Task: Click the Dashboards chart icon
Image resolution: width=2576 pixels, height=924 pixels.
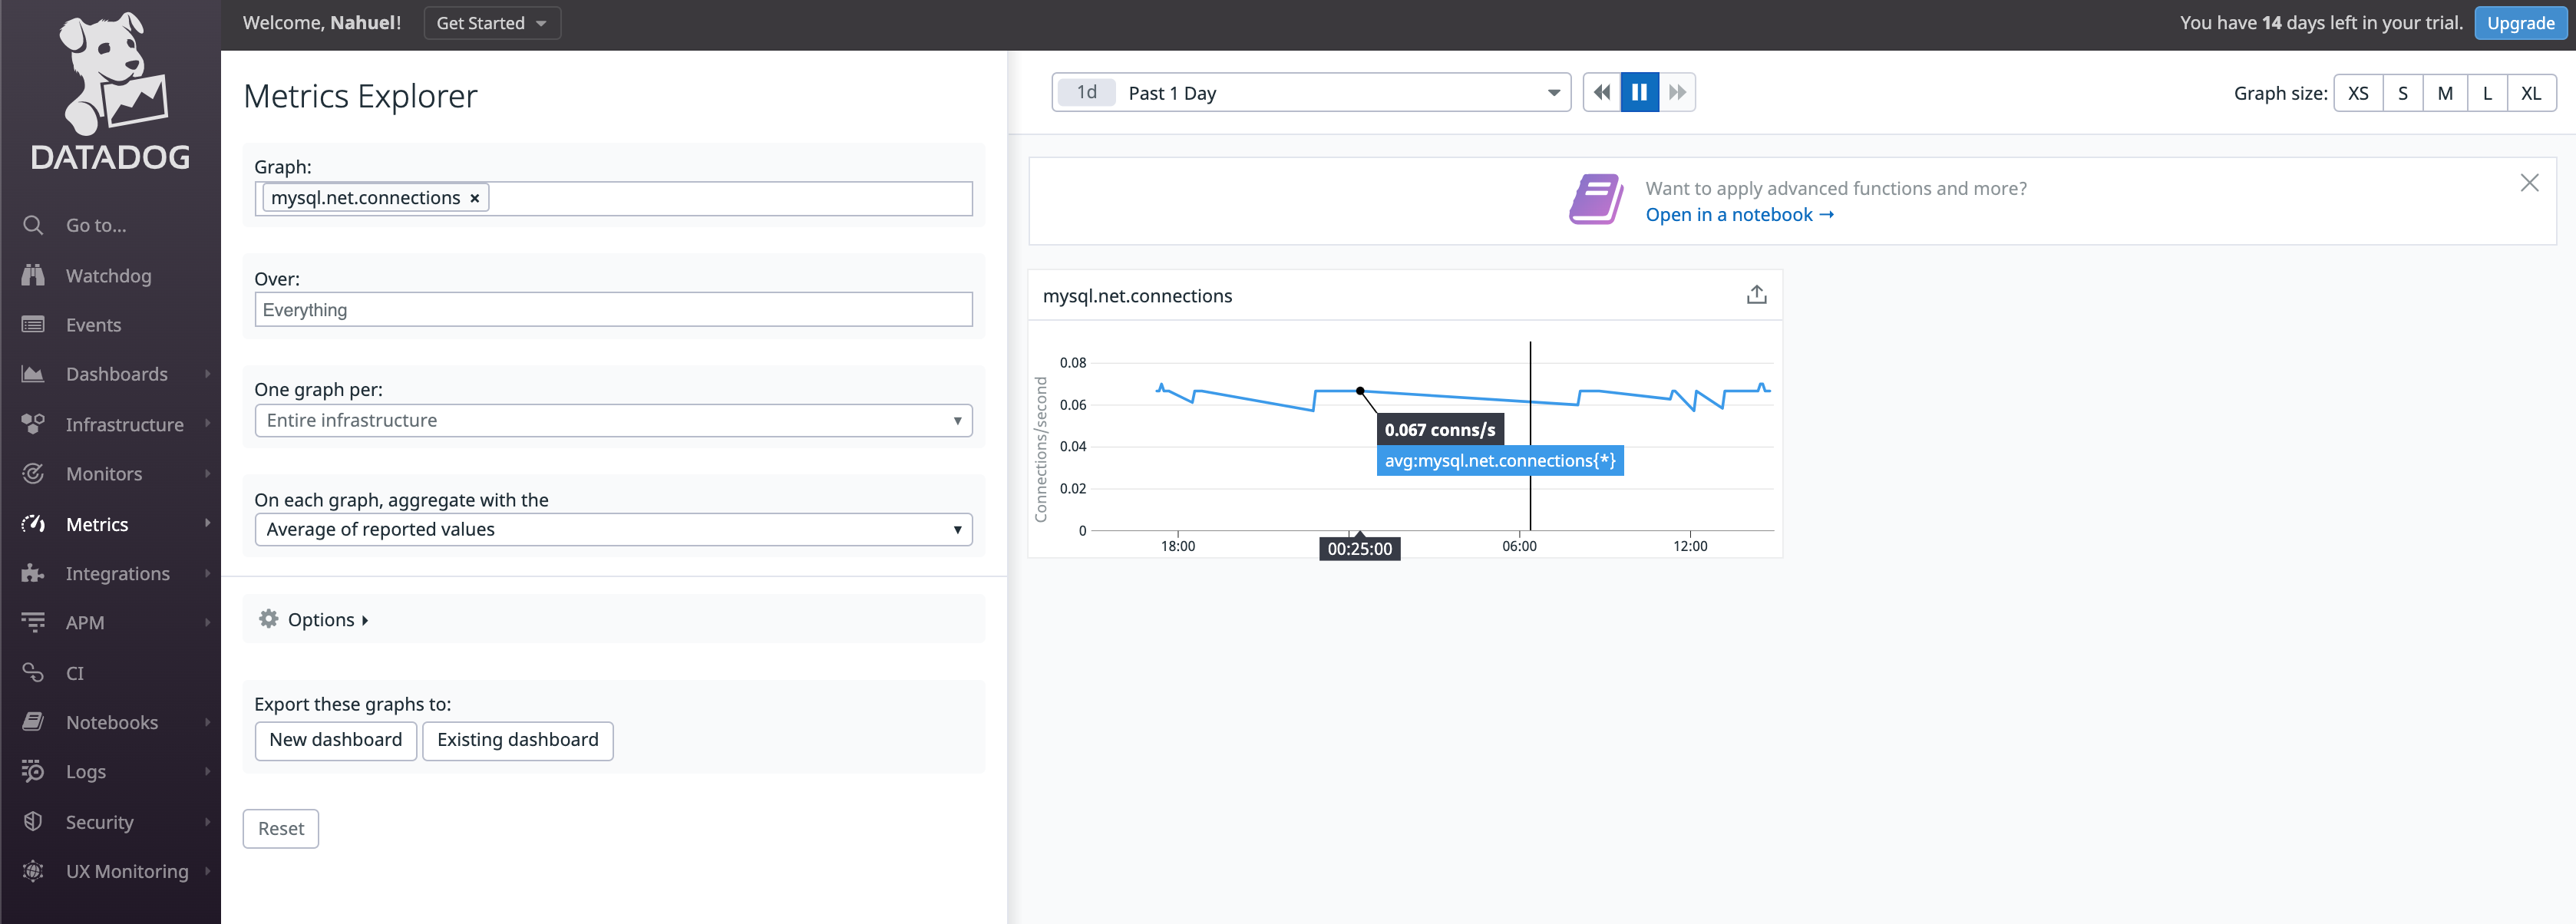Action: (x=33, y=374)
